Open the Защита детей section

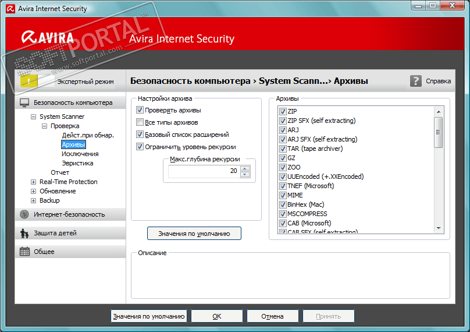point(70,233)
